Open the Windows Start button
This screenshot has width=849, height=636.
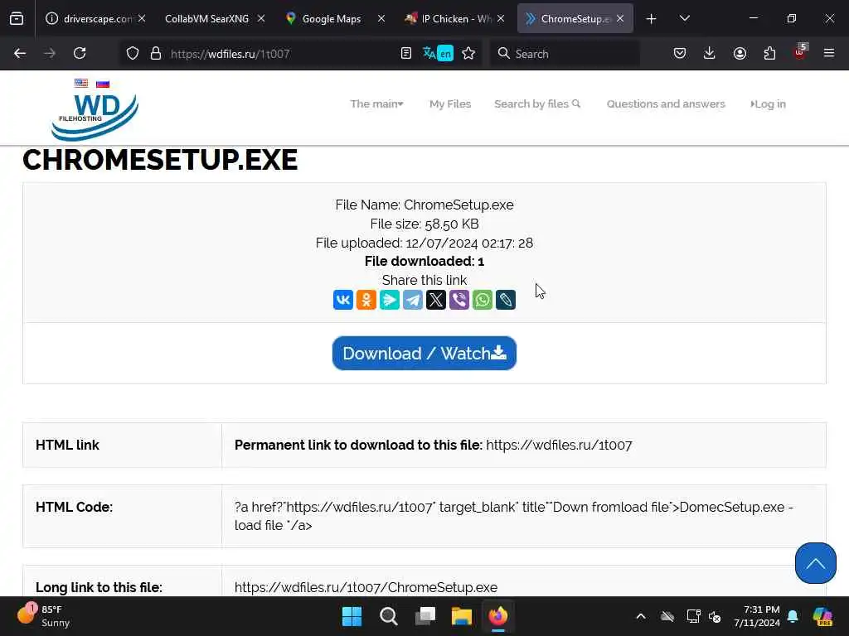pyautogui.click(x=352, y=616)
